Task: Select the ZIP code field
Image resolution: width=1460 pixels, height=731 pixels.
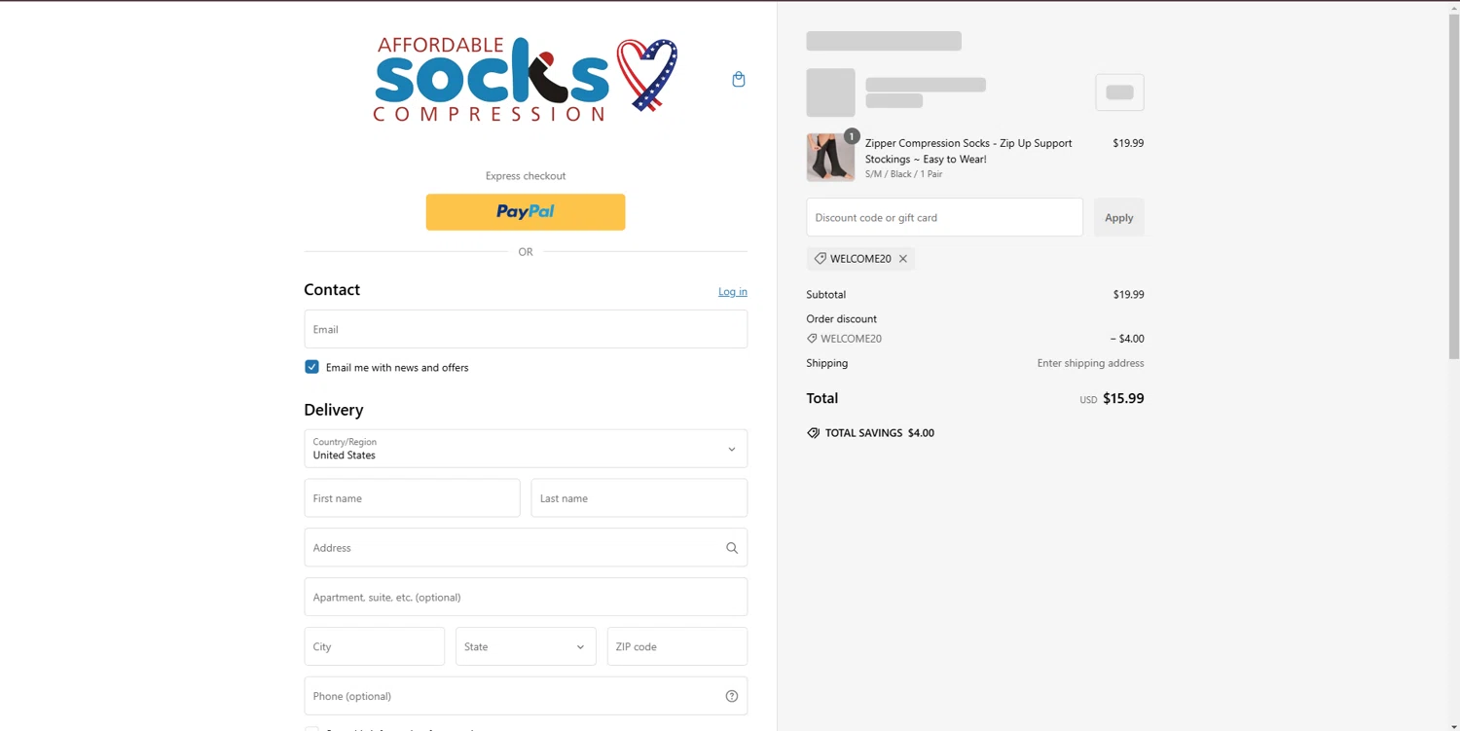Action: coord(676,646)
